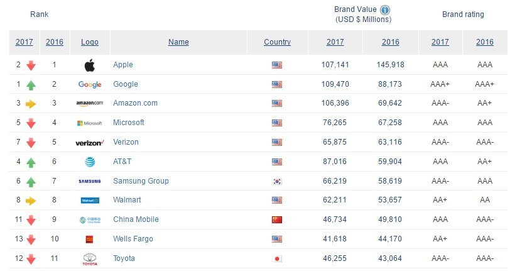Click China flag in China Mobile row

pos(277,219)
